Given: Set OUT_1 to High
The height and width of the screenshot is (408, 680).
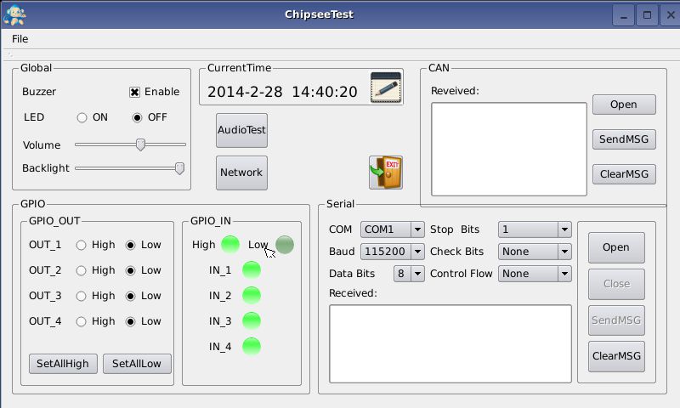Looking at the screenshot, I should coord(81,245).
